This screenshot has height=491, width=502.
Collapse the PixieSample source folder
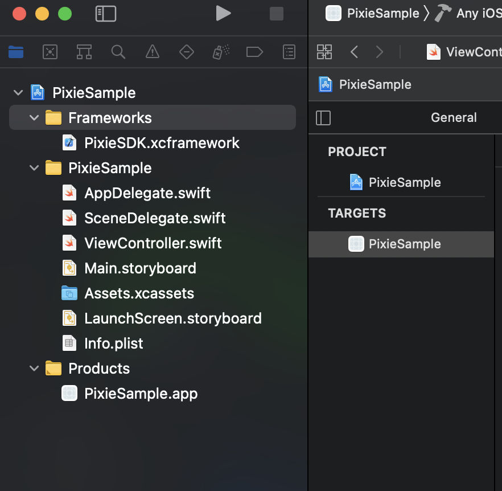pyautogui.click(x=34, y=167)
